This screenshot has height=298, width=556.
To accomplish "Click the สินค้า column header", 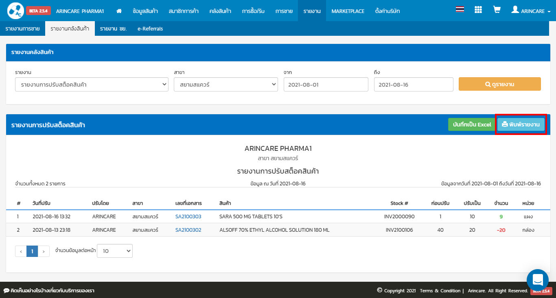I will tap(225, 203).
